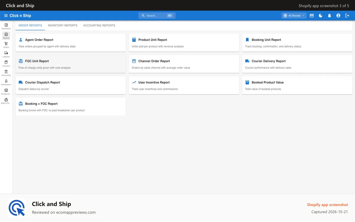The image size is (355, 222).
Task: Open the Notifications sidebar bell icon
Action: point(6,81)
